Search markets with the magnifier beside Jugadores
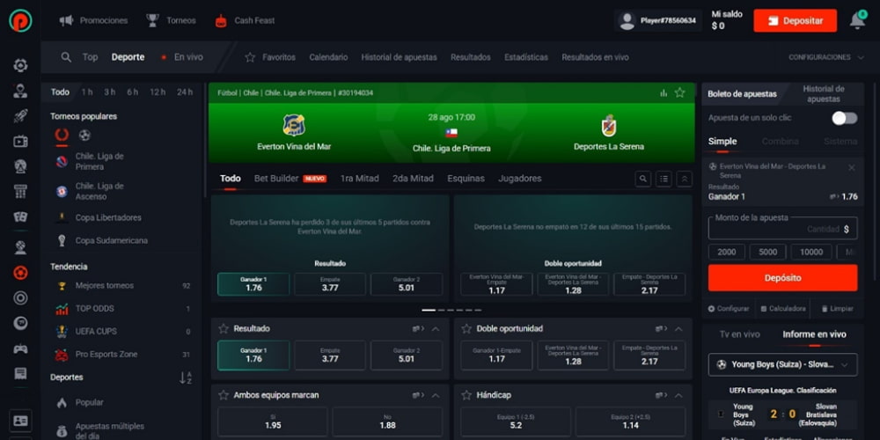 tap(643, 179)
